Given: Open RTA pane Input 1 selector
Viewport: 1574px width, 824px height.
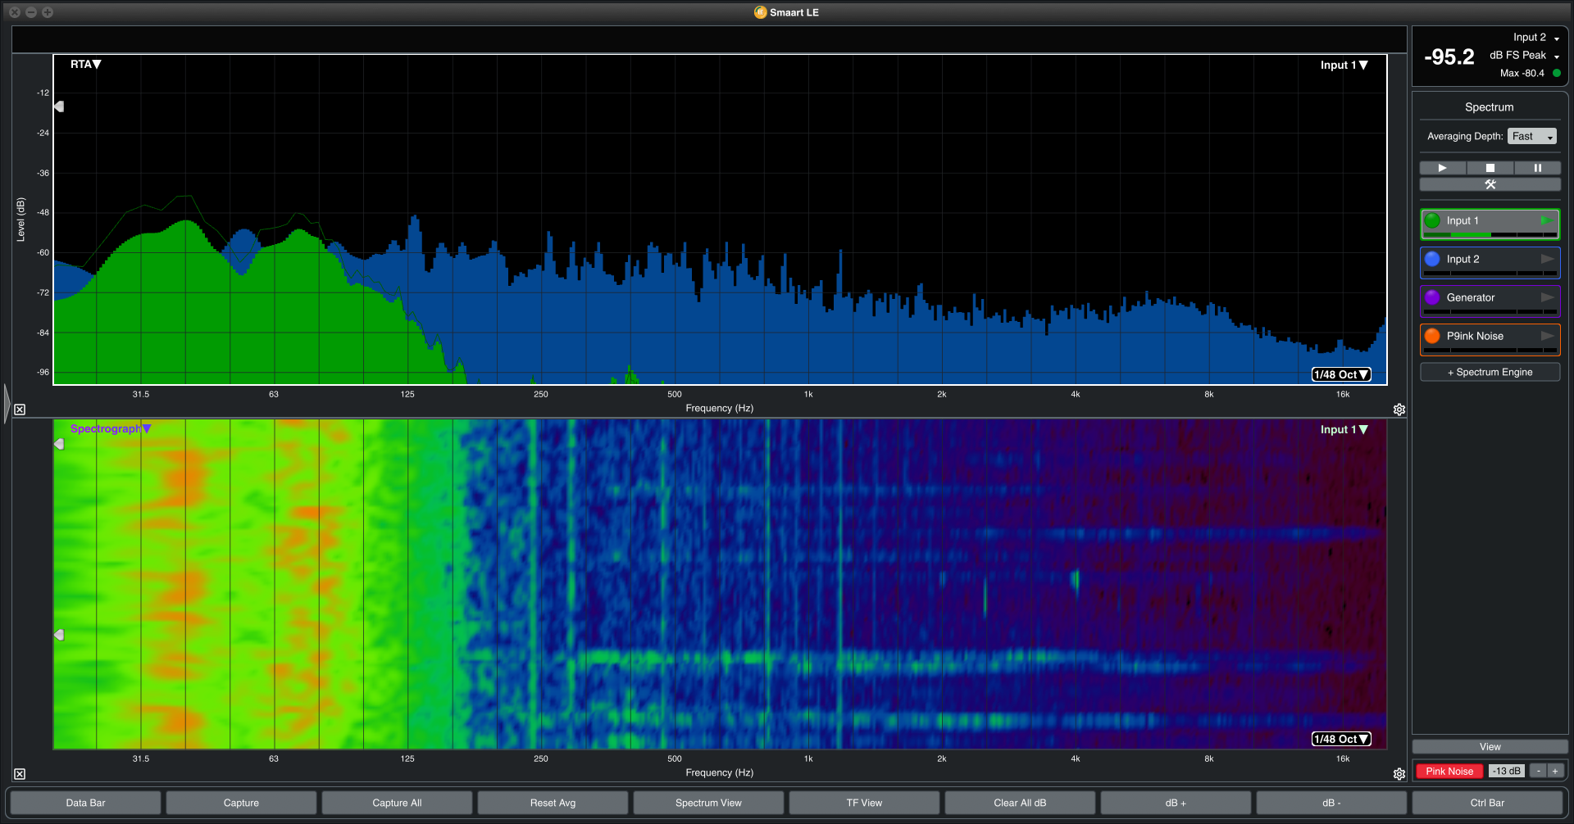Looking at the screenshot, I should click(x=1344, y=66).
